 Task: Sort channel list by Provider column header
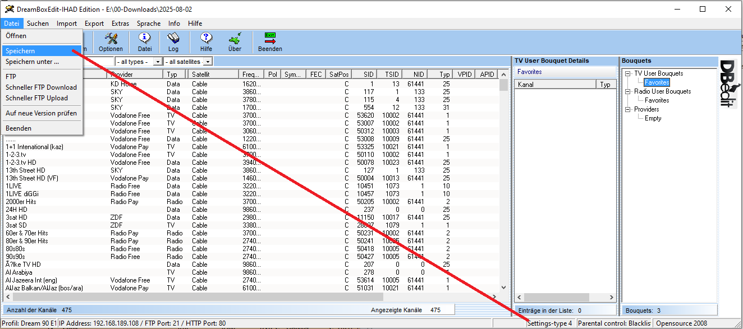(135, 74)
